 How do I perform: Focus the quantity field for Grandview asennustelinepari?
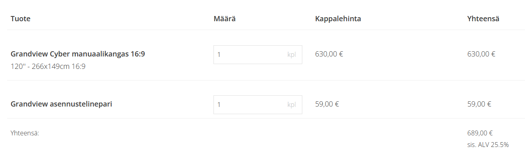point(249,105)
